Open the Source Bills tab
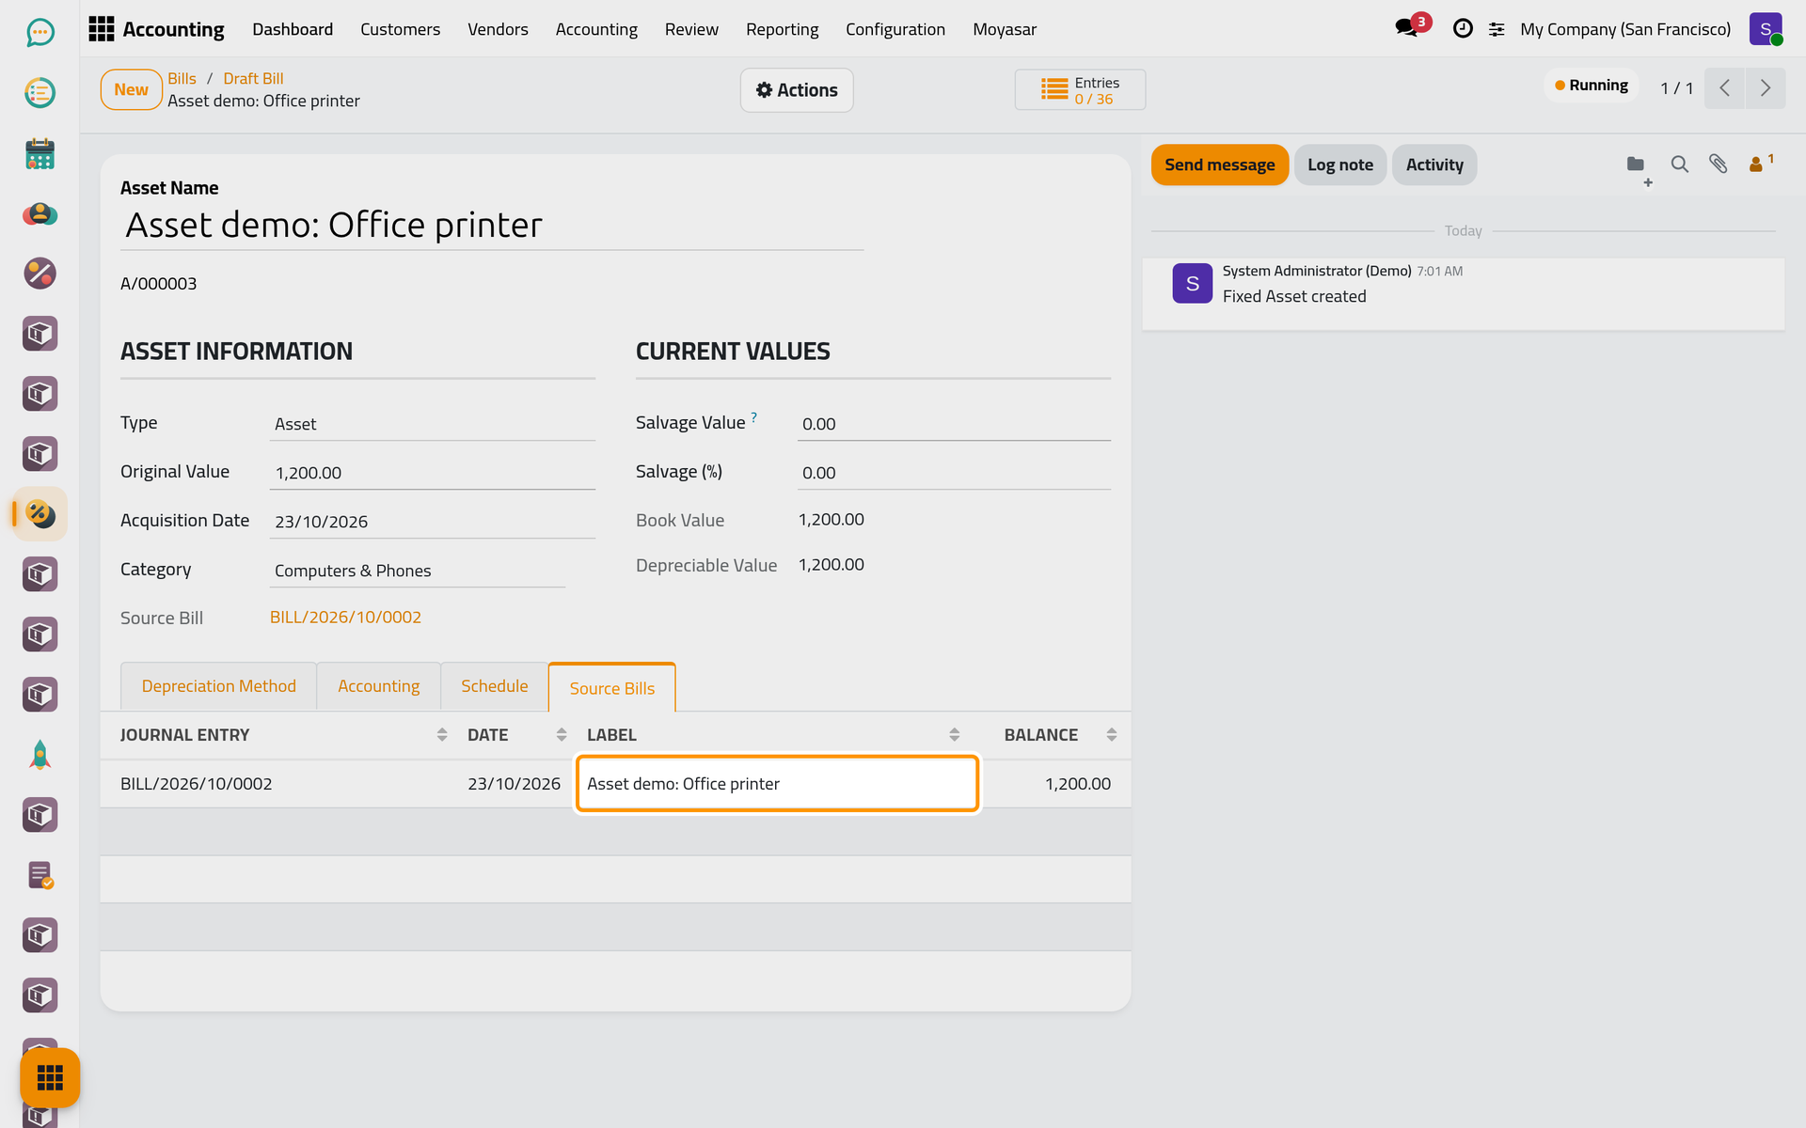This screenshot has width=1806, height=1128. tap(611, 688)
